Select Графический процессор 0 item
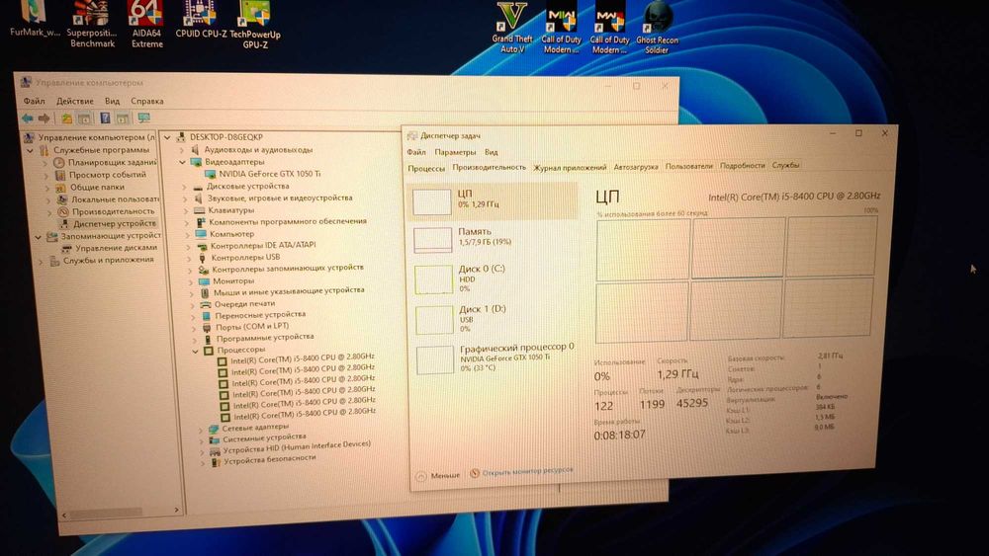The width and height of the screenshot is (989, 556). (x=497, y=358)
